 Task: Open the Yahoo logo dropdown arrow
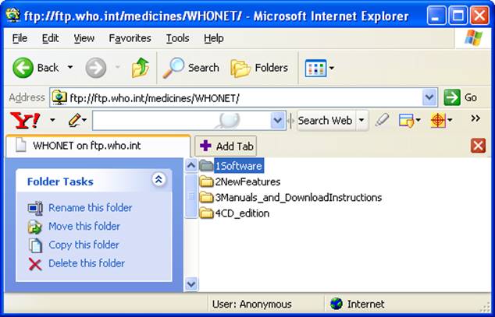point(52,120)
